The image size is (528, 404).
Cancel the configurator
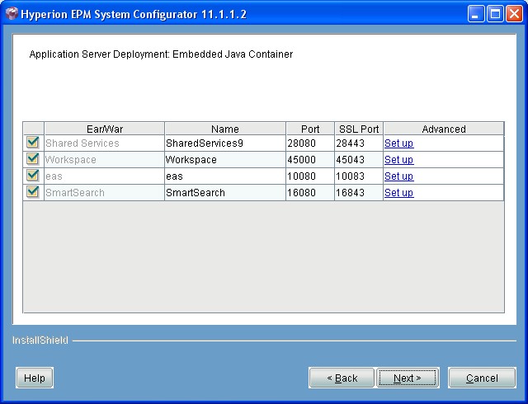[482, 378]
